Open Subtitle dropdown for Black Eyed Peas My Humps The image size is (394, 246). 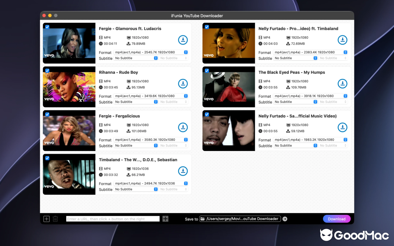click(x=295, y=102)
